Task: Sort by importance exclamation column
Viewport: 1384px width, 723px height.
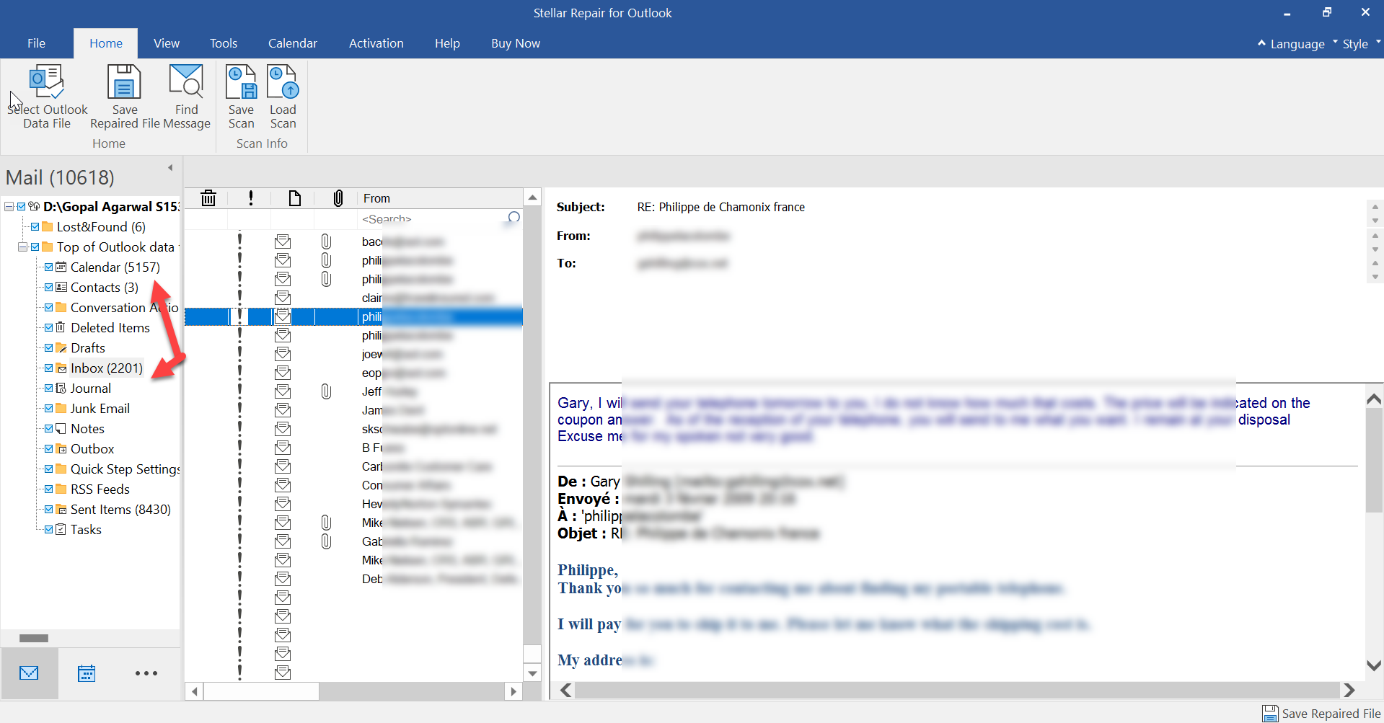Action: (x=251, y=198)
